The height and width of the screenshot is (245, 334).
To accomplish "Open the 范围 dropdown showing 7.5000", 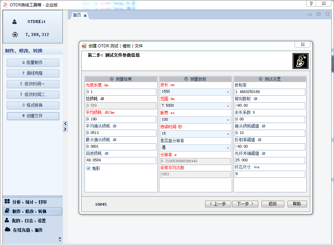I will click(228, 105).
